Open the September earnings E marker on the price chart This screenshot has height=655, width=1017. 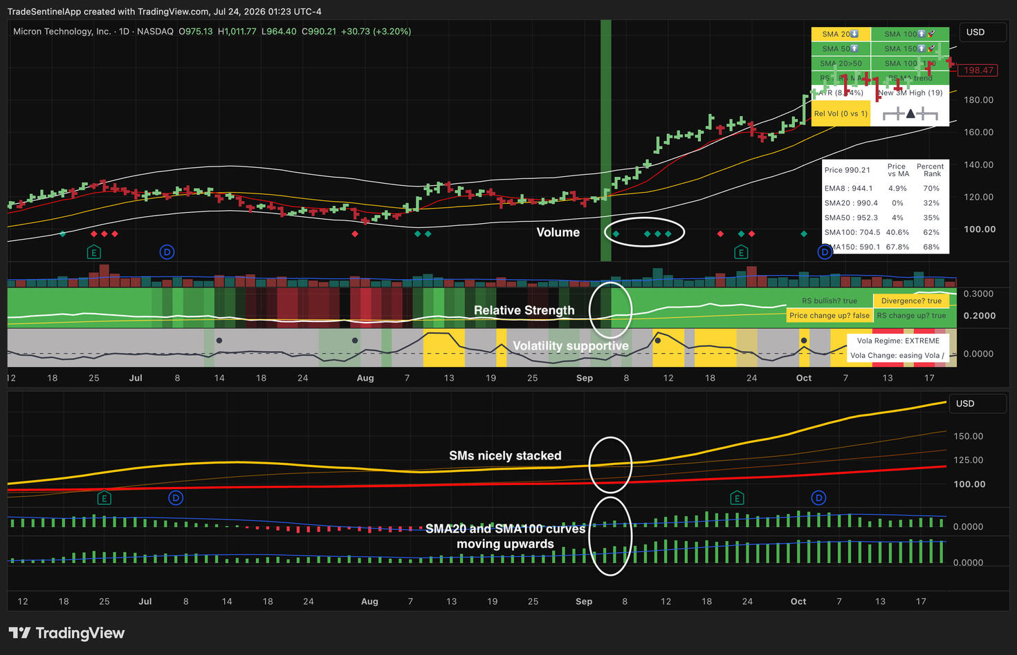pos(741,252)
